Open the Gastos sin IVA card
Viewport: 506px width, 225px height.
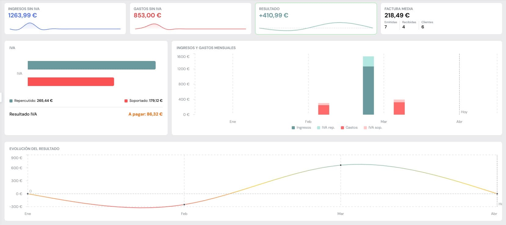tap(190, 19)
